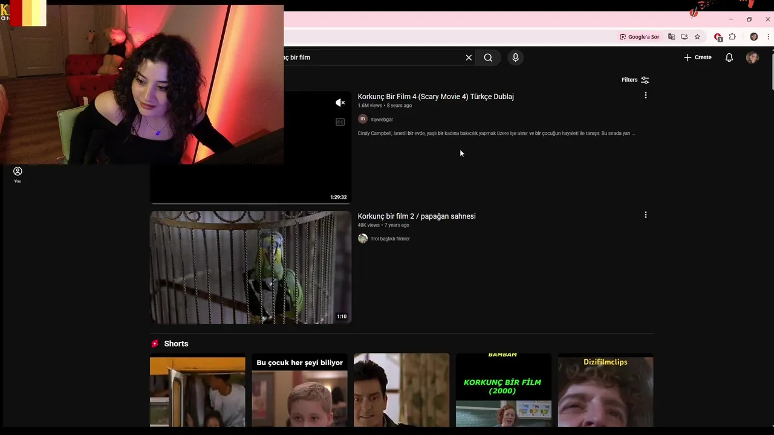Open Korkunç Bir Film 4 Türkçe Dublaj video
This screenshot has height=435, width=774.
click(x=435, y=97)
